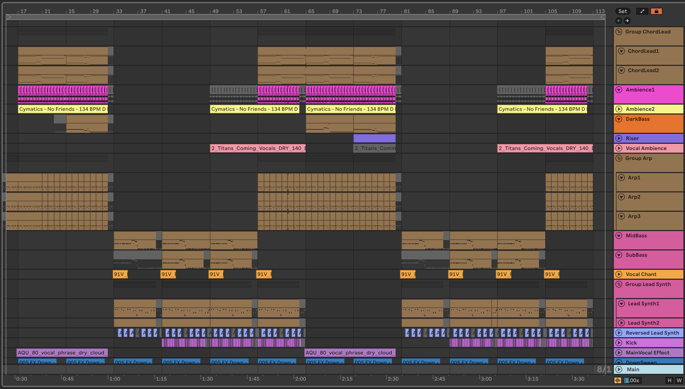Select the first 91V_ Vocal Chant clip
Image resolution: width=685 pixels, height=389 pixels.
click(120, 274)
